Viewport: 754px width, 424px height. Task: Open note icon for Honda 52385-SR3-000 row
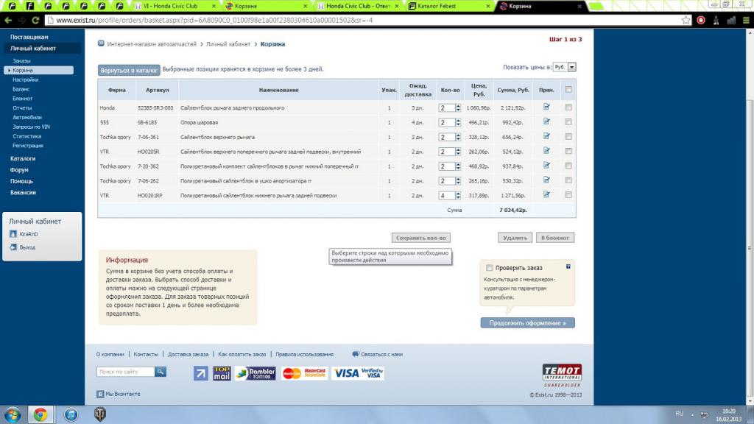coord(546,107)
